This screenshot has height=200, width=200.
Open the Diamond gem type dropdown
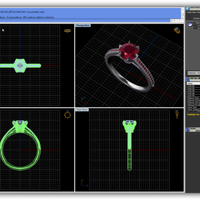click(x=193, y=73)
